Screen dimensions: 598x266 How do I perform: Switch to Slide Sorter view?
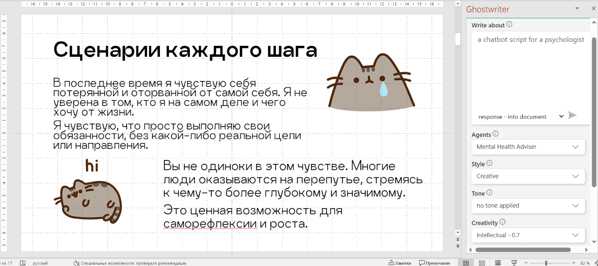coord(482,263)
